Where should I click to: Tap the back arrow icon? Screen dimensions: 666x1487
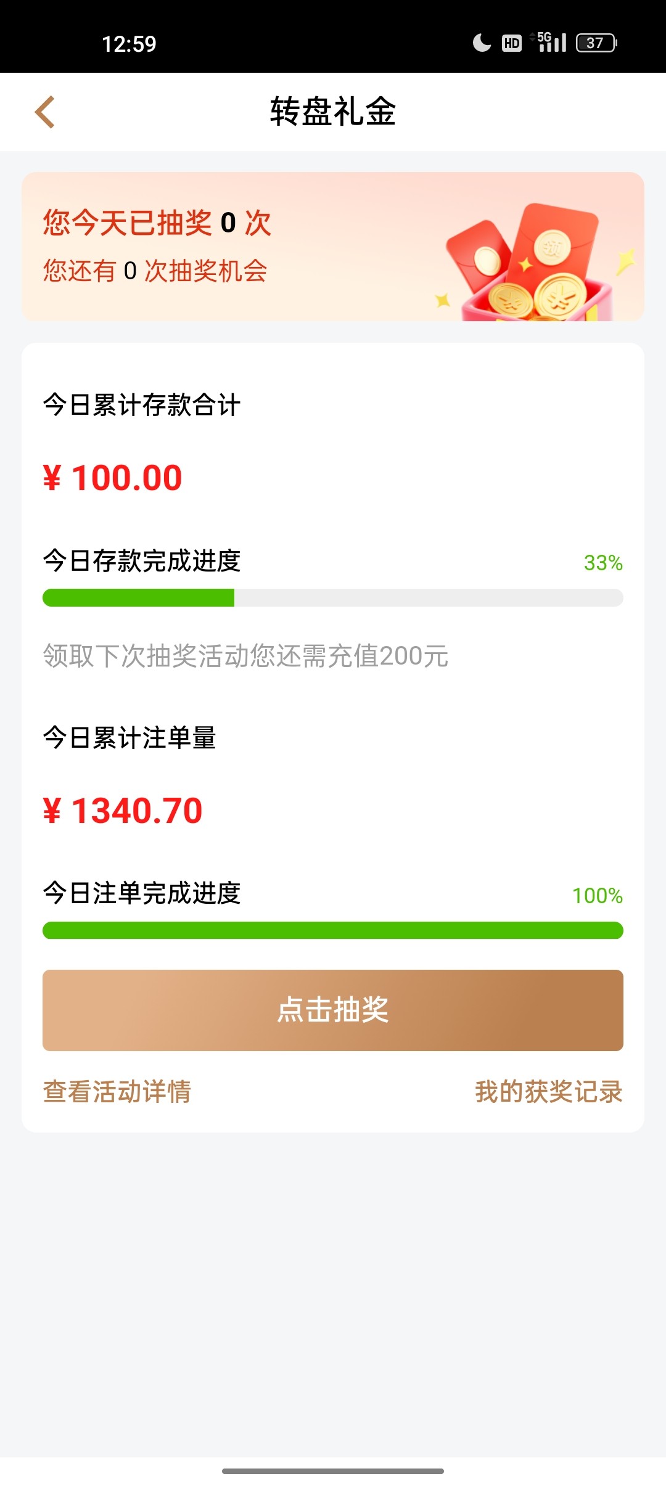(45, 112)
